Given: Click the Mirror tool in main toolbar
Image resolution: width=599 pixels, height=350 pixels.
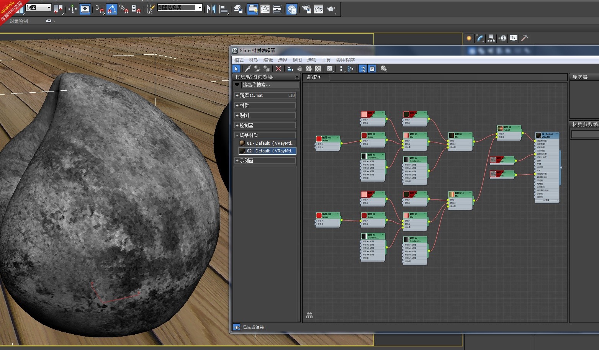Looking at the screenshot, I should (211, 9).
